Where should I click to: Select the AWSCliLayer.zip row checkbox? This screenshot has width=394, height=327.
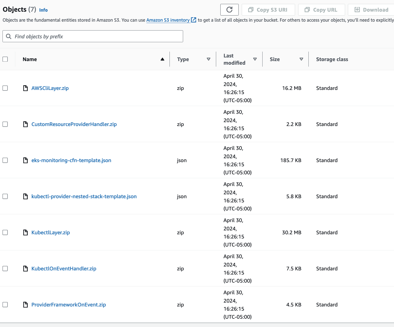(5, 88)
